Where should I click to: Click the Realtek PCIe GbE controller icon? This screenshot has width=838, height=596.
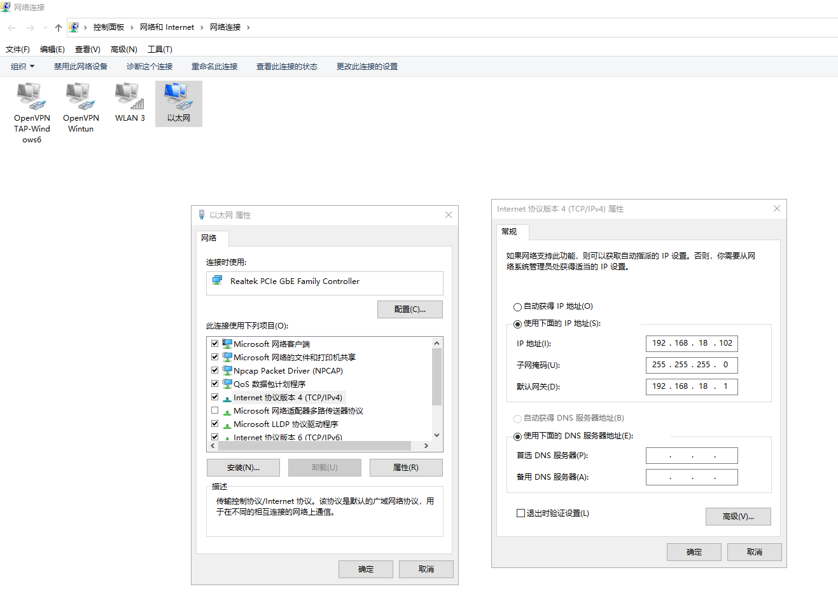coord(218,281)
